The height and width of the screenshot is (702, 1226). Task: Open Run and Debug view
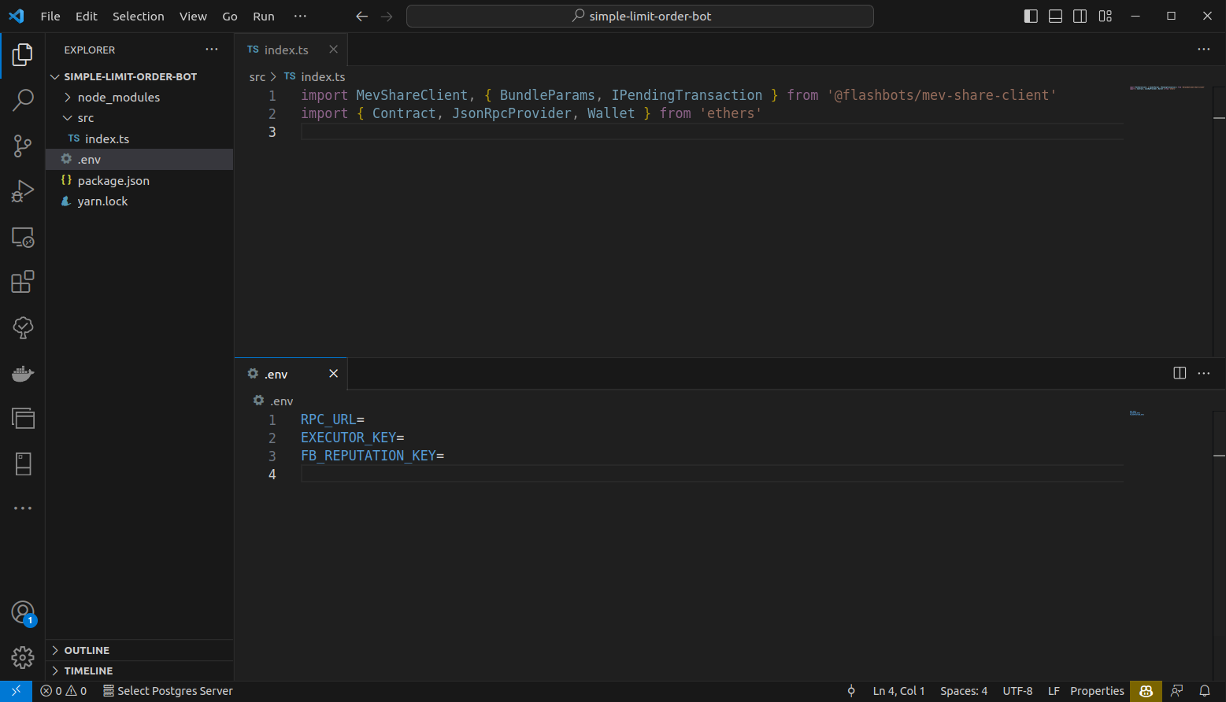(x=23, y=191)
